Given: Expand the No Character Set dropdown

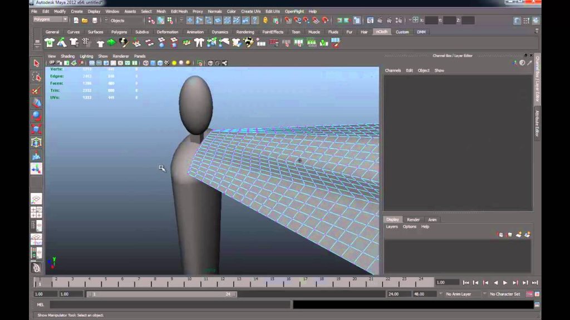Looking at the screenshot, I should (504, 294).
